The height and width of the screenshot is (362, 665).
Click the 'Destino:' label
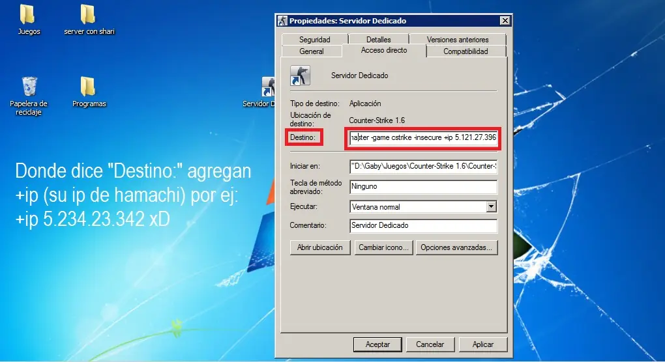pyautogui.click(x=303, y=137)
